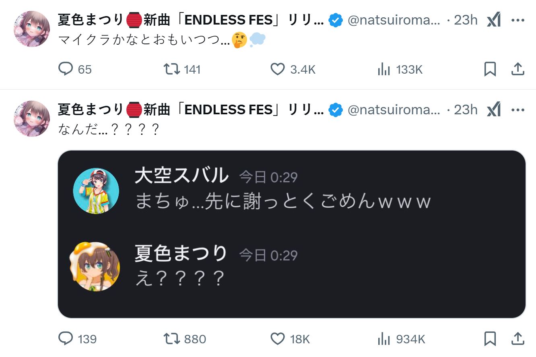536x357 pixels.
Task: Bookmark the first tweet
Action: (x=490, y=69)
